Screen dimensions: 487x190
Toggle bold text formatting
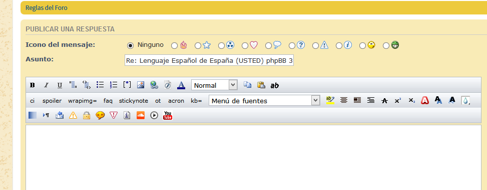[x=33, y=85]
